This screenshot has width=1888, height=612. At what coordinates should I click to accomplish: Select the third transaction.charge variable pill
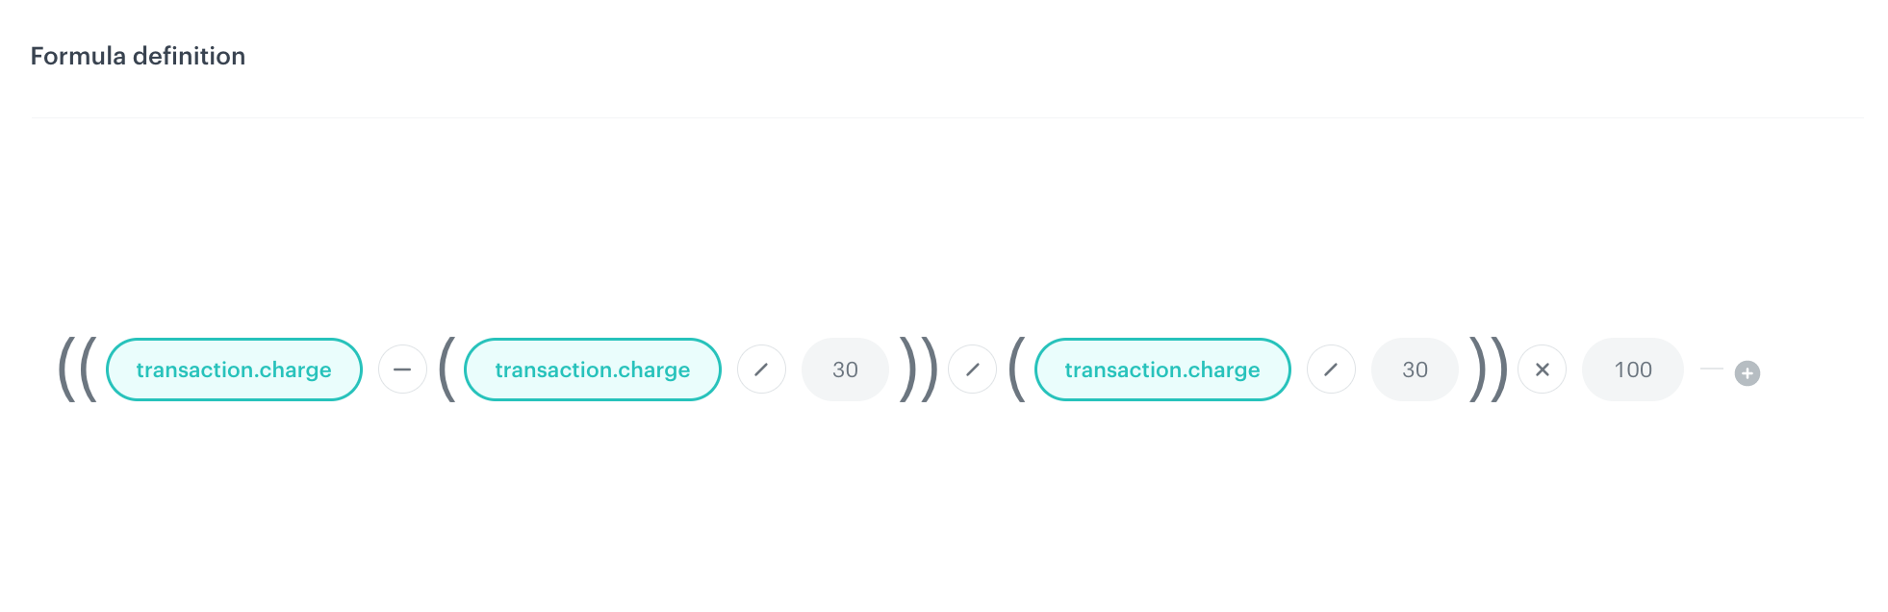pos(1161,369)
